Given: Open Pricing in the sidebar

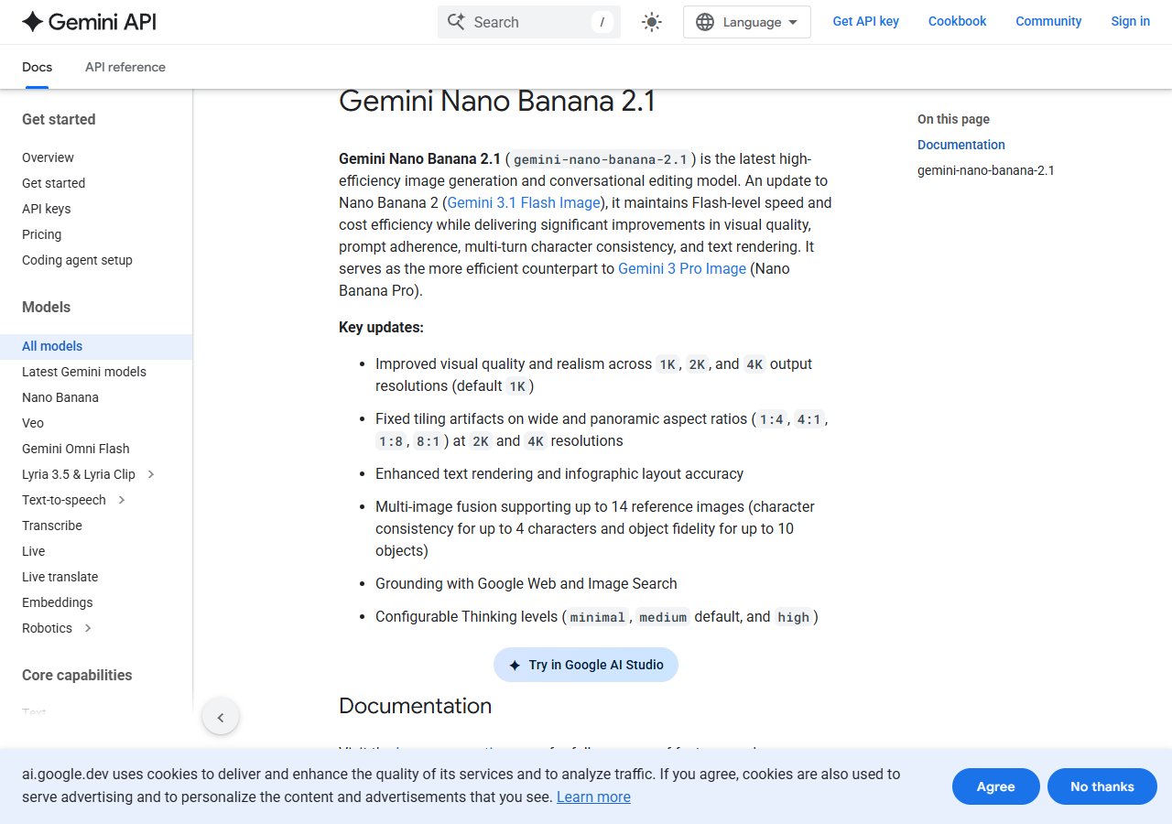Looking at the screenshot, I should (41, 234).
